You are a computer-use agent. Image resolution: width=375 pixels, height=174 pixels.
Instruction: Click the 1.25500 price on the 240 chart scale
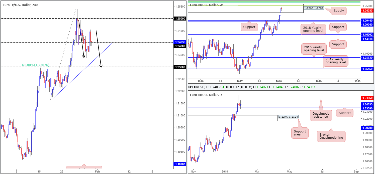pyautogui.click(x=180, y=7)
